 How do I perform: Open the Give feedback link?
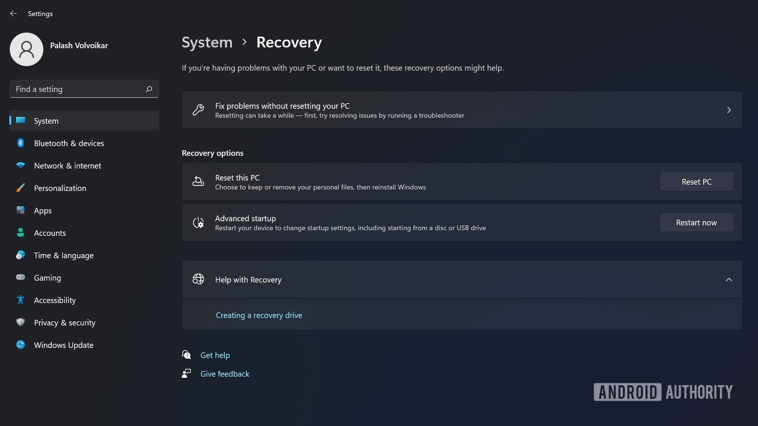225,374
